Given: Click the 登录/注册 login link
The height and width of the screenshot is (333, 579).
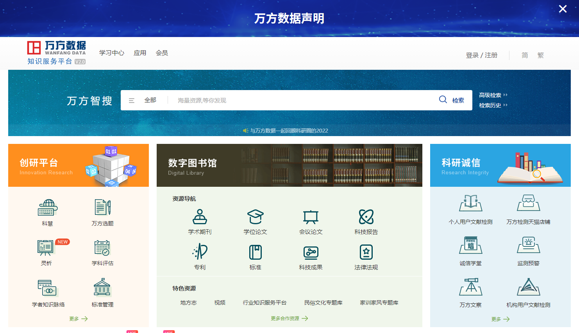Looking at the screenshot, I should [482, 55].
